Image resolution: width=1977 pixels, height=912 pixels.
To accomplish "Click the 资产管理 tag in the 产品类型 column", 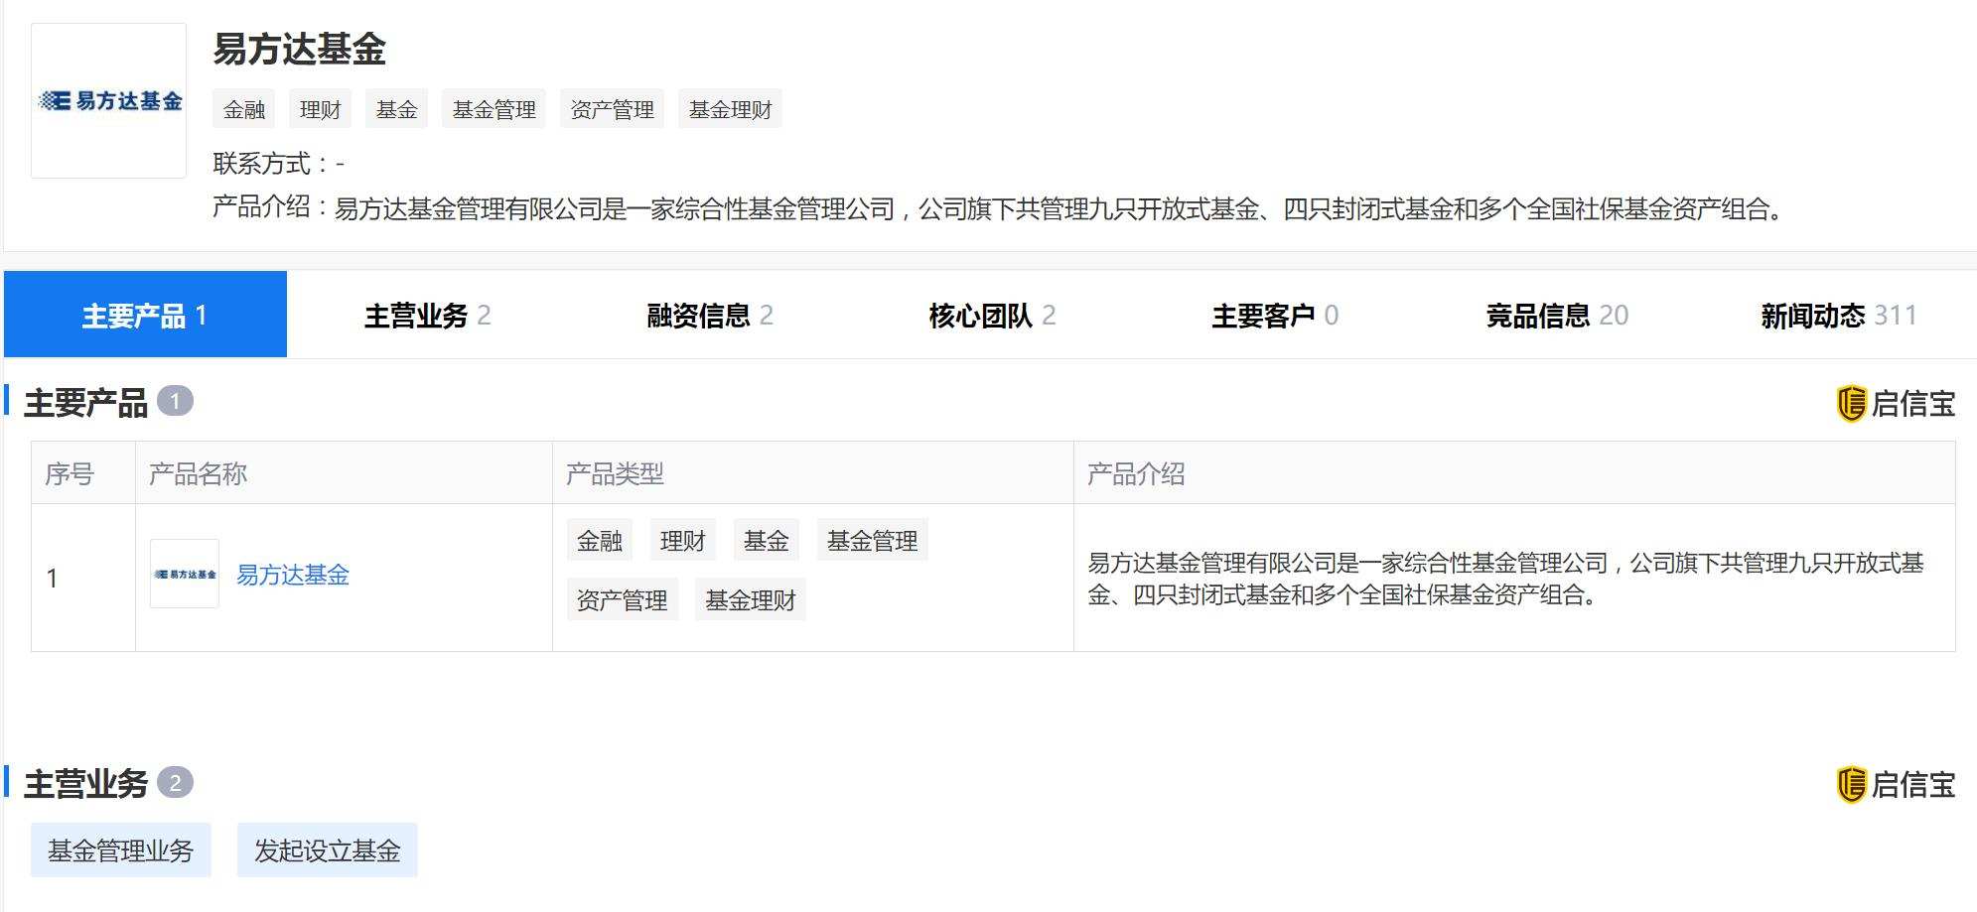I will click(623, 599).
